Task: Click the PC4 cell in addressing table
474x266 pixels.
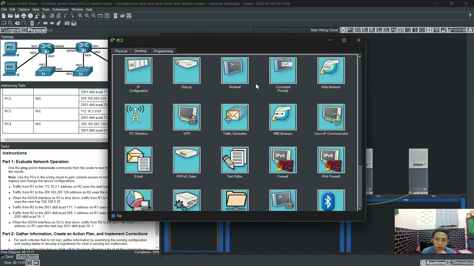Action: pos(17,127)
